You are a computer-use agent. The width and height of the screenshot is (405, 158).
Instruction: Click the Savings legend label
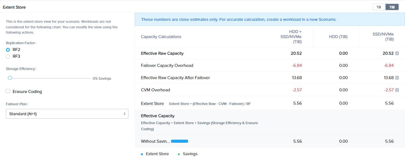[x=190, y=154]
